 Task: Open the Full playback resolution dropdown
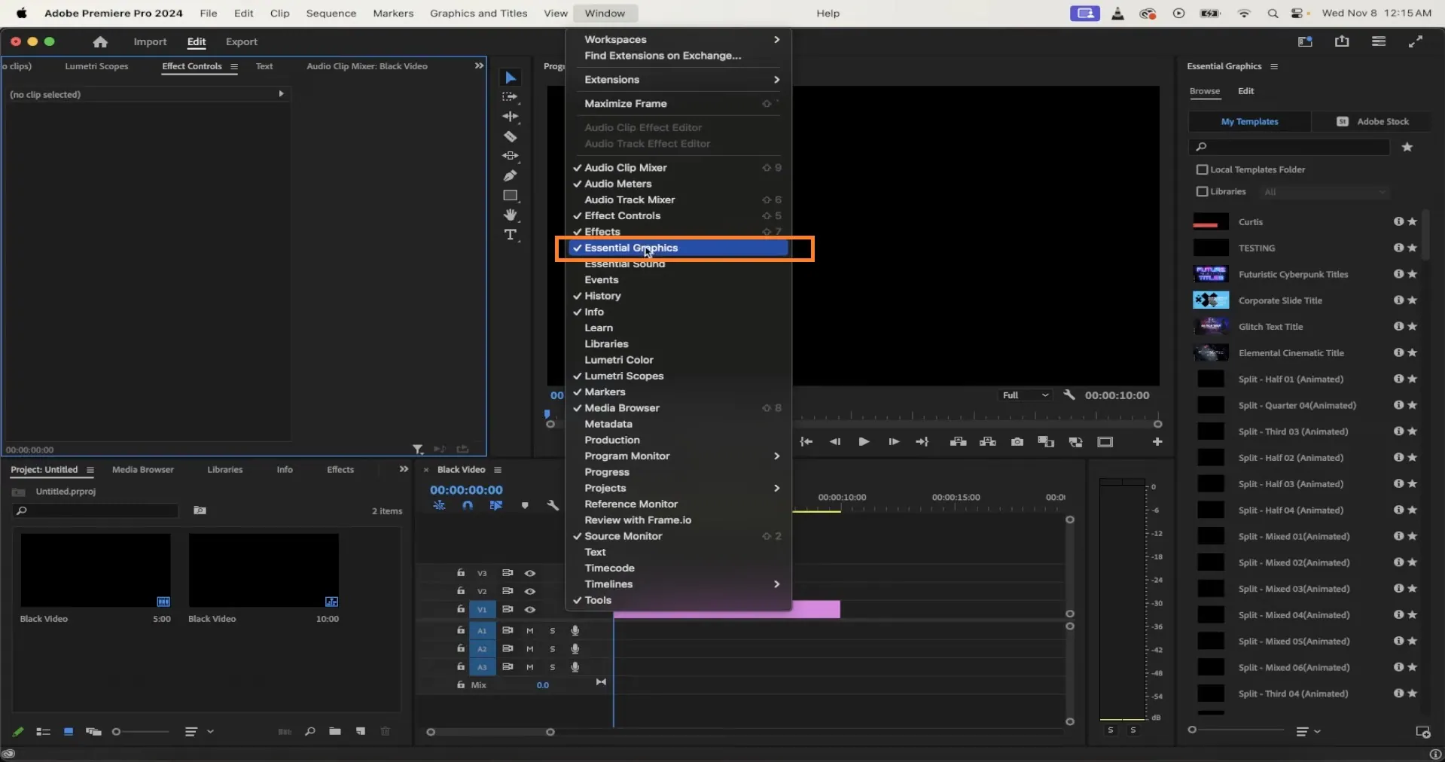pyautogui.click(x=1026, y=395)
